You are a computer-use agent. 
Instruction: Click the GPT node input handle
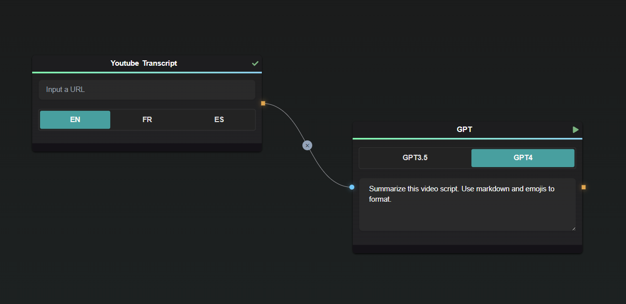tap(352, 187)
